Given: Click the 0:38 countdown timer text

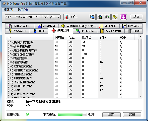Looking at the screenshot, I should (x=91, y=115).
